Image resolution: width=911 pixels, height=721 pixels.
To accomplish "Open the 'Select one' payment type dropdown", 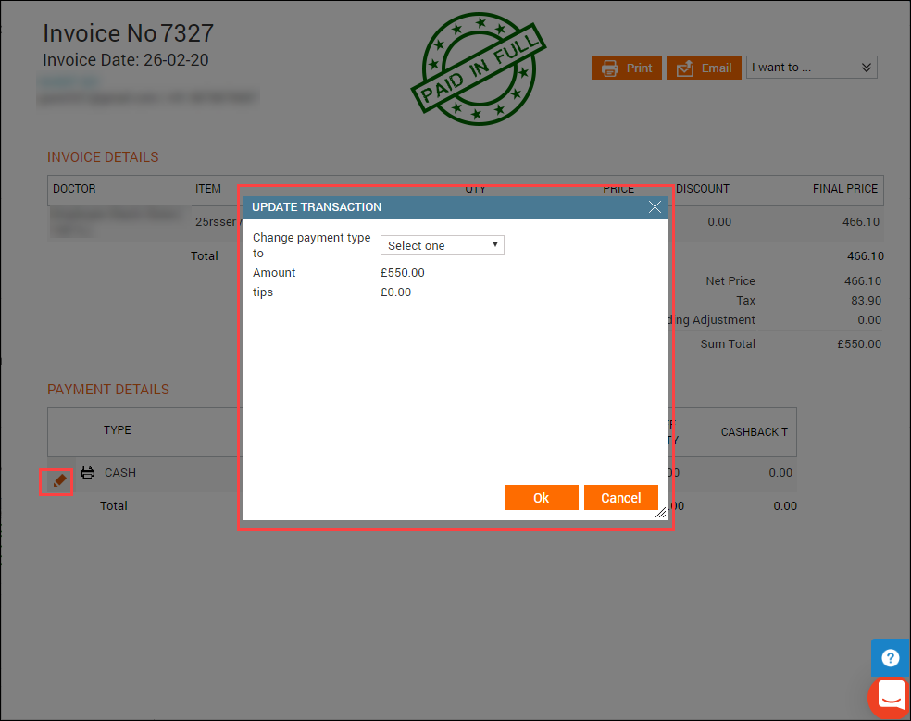I will pos(443,245).
